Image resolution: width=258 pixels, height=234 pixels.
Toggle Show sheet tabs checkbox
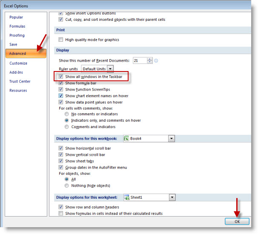[61, 161]
